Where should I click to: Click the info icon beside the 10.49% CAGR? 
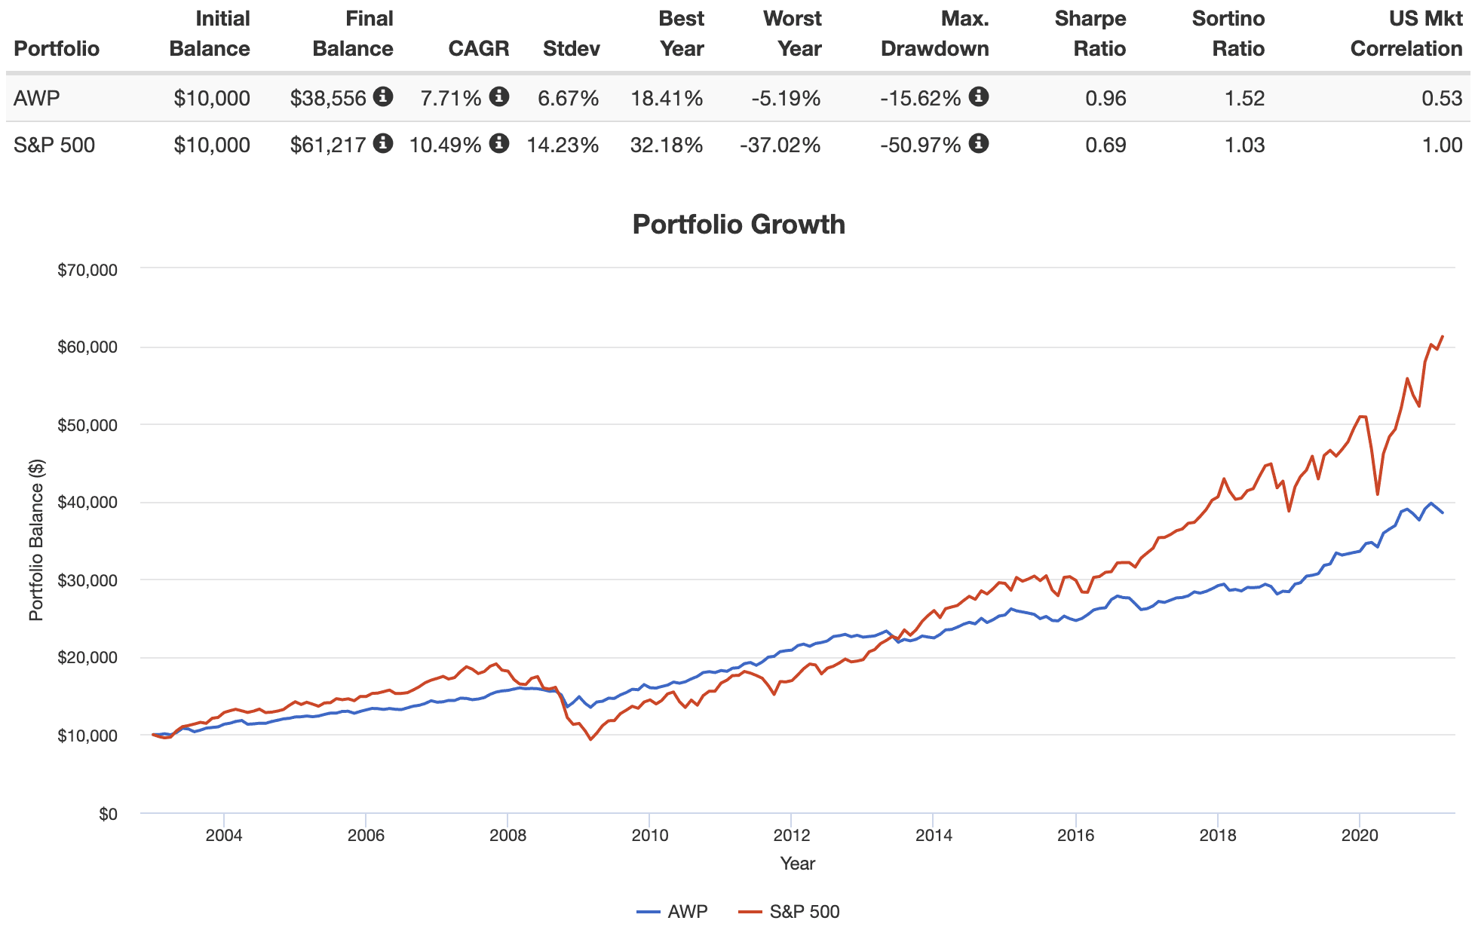(x=498, y=143)
